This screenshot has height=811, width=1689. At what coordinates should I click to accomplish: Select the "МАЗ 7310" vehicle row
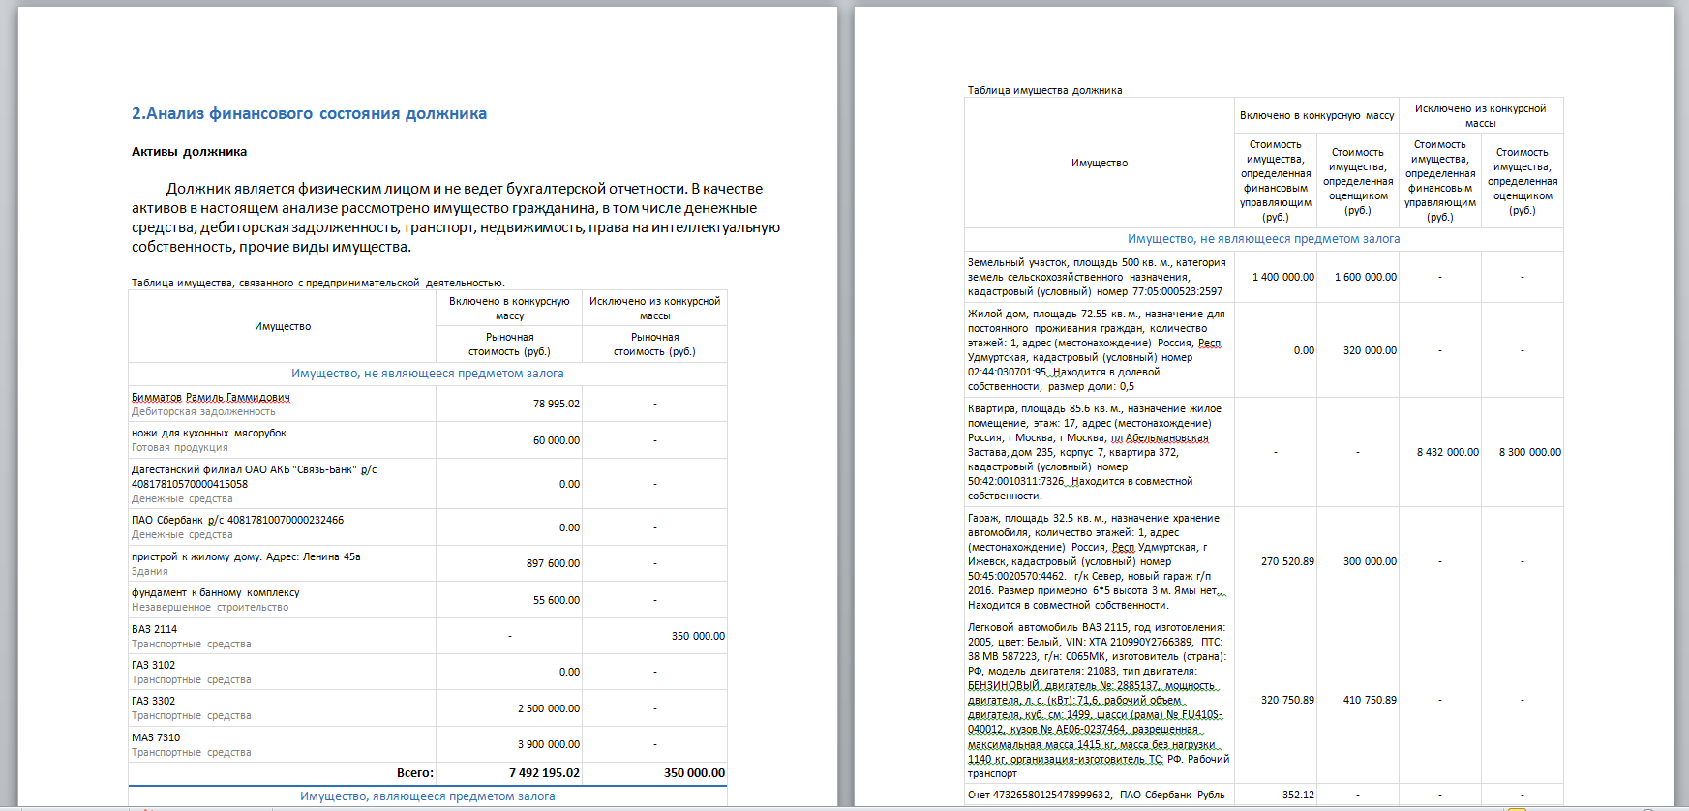(155, 738)
